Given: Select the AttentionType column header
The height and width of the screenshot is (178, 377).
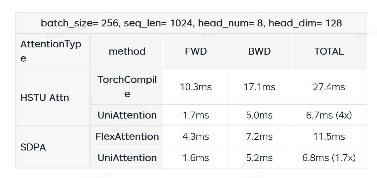Looking at the screenshot, I should coord(51,51).
